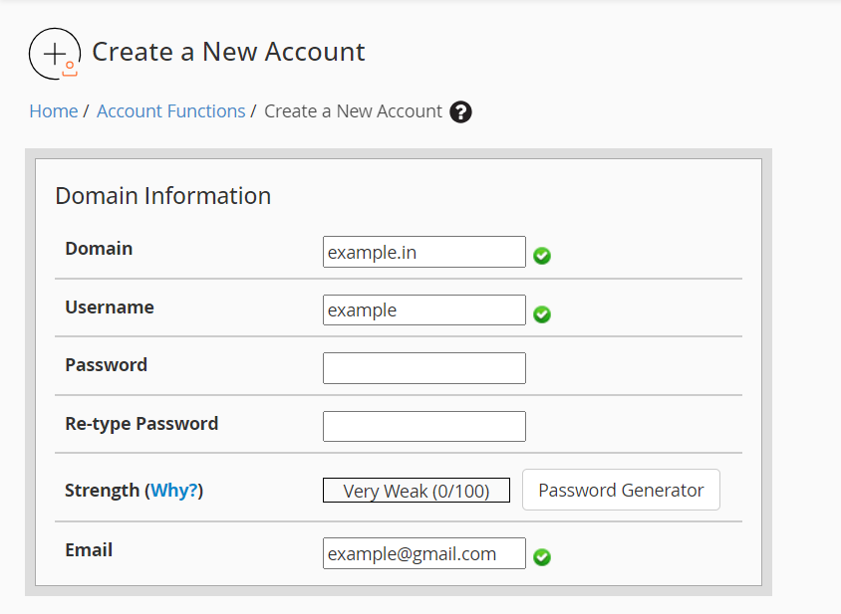The width and height of the screenshot is (841, 614).
Task: Click the Very Weak password strength meter
Action: tap(416, 491)
